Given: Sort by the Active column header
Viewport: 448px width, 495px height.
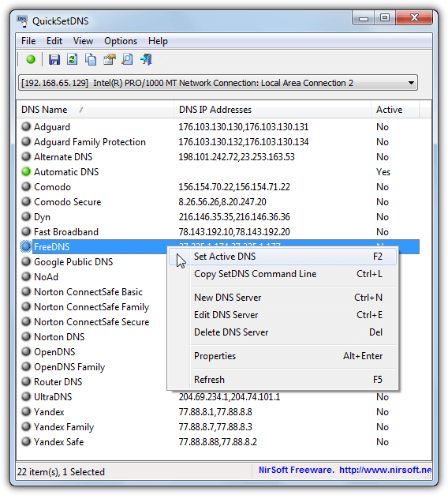Looking at the screenshot, I should point(395,110).
